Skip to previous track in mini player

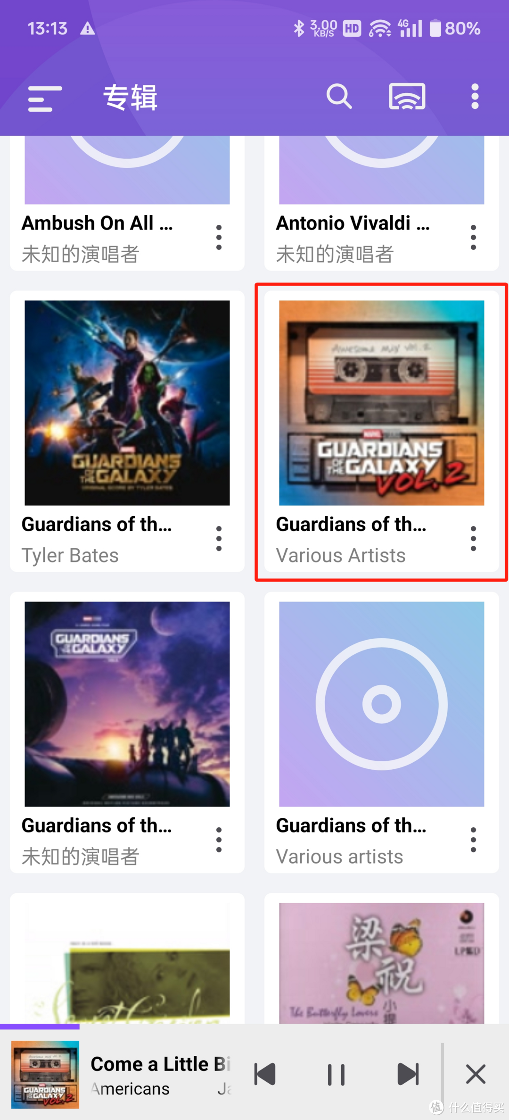tap(265, 1075)
